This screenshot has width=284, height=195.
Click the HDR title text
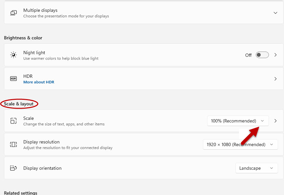pyautogui.click(x=28, y=76)
